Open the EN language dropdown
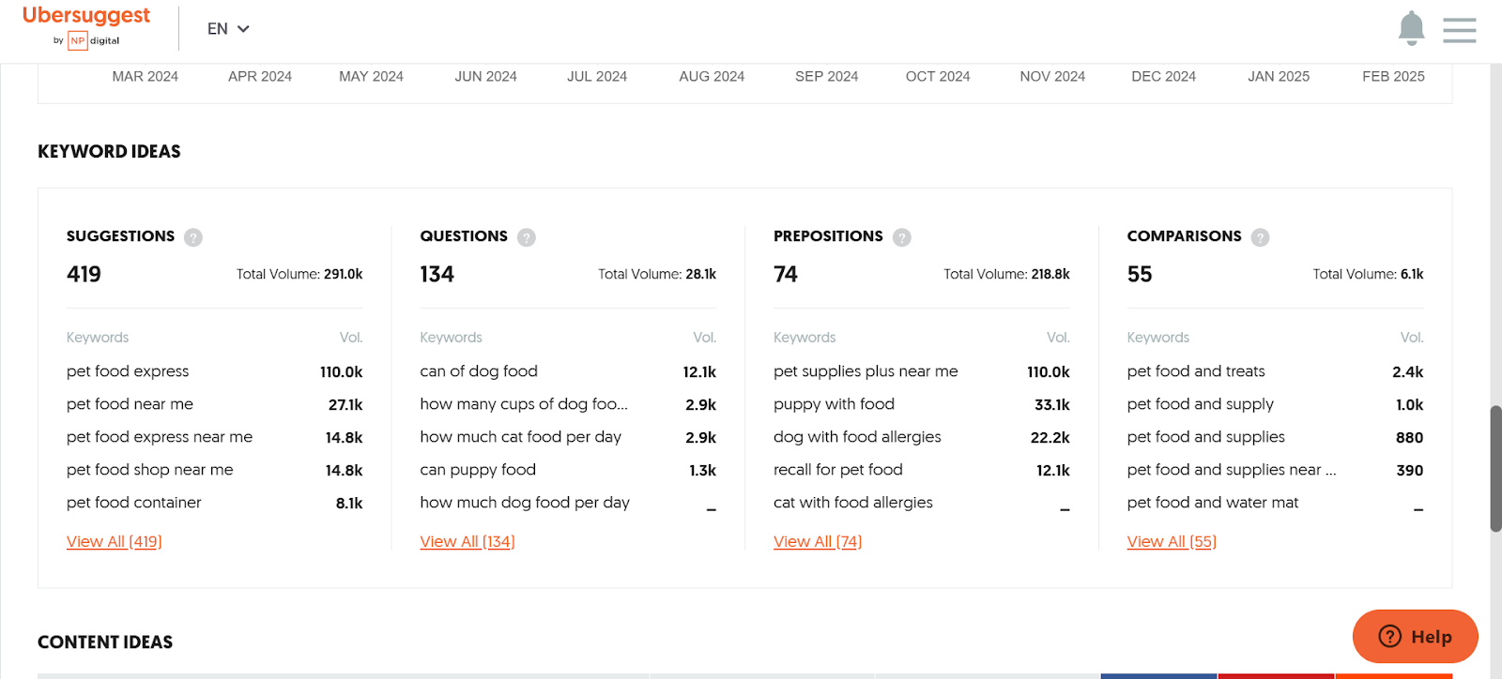Image resolution: width=1502 pixels, height=679 pixels. pos(228,29)
